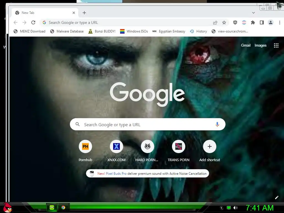Close the New Tab tab
The width and height of the screenshot is (284, 213).
pos(74,13)
